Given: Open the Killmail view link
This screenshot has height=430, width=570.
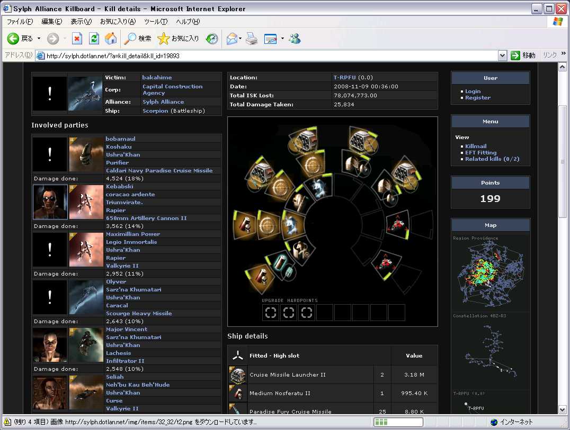Looking at the screenshot, I should pyautogui.click(x=476, y=146).
